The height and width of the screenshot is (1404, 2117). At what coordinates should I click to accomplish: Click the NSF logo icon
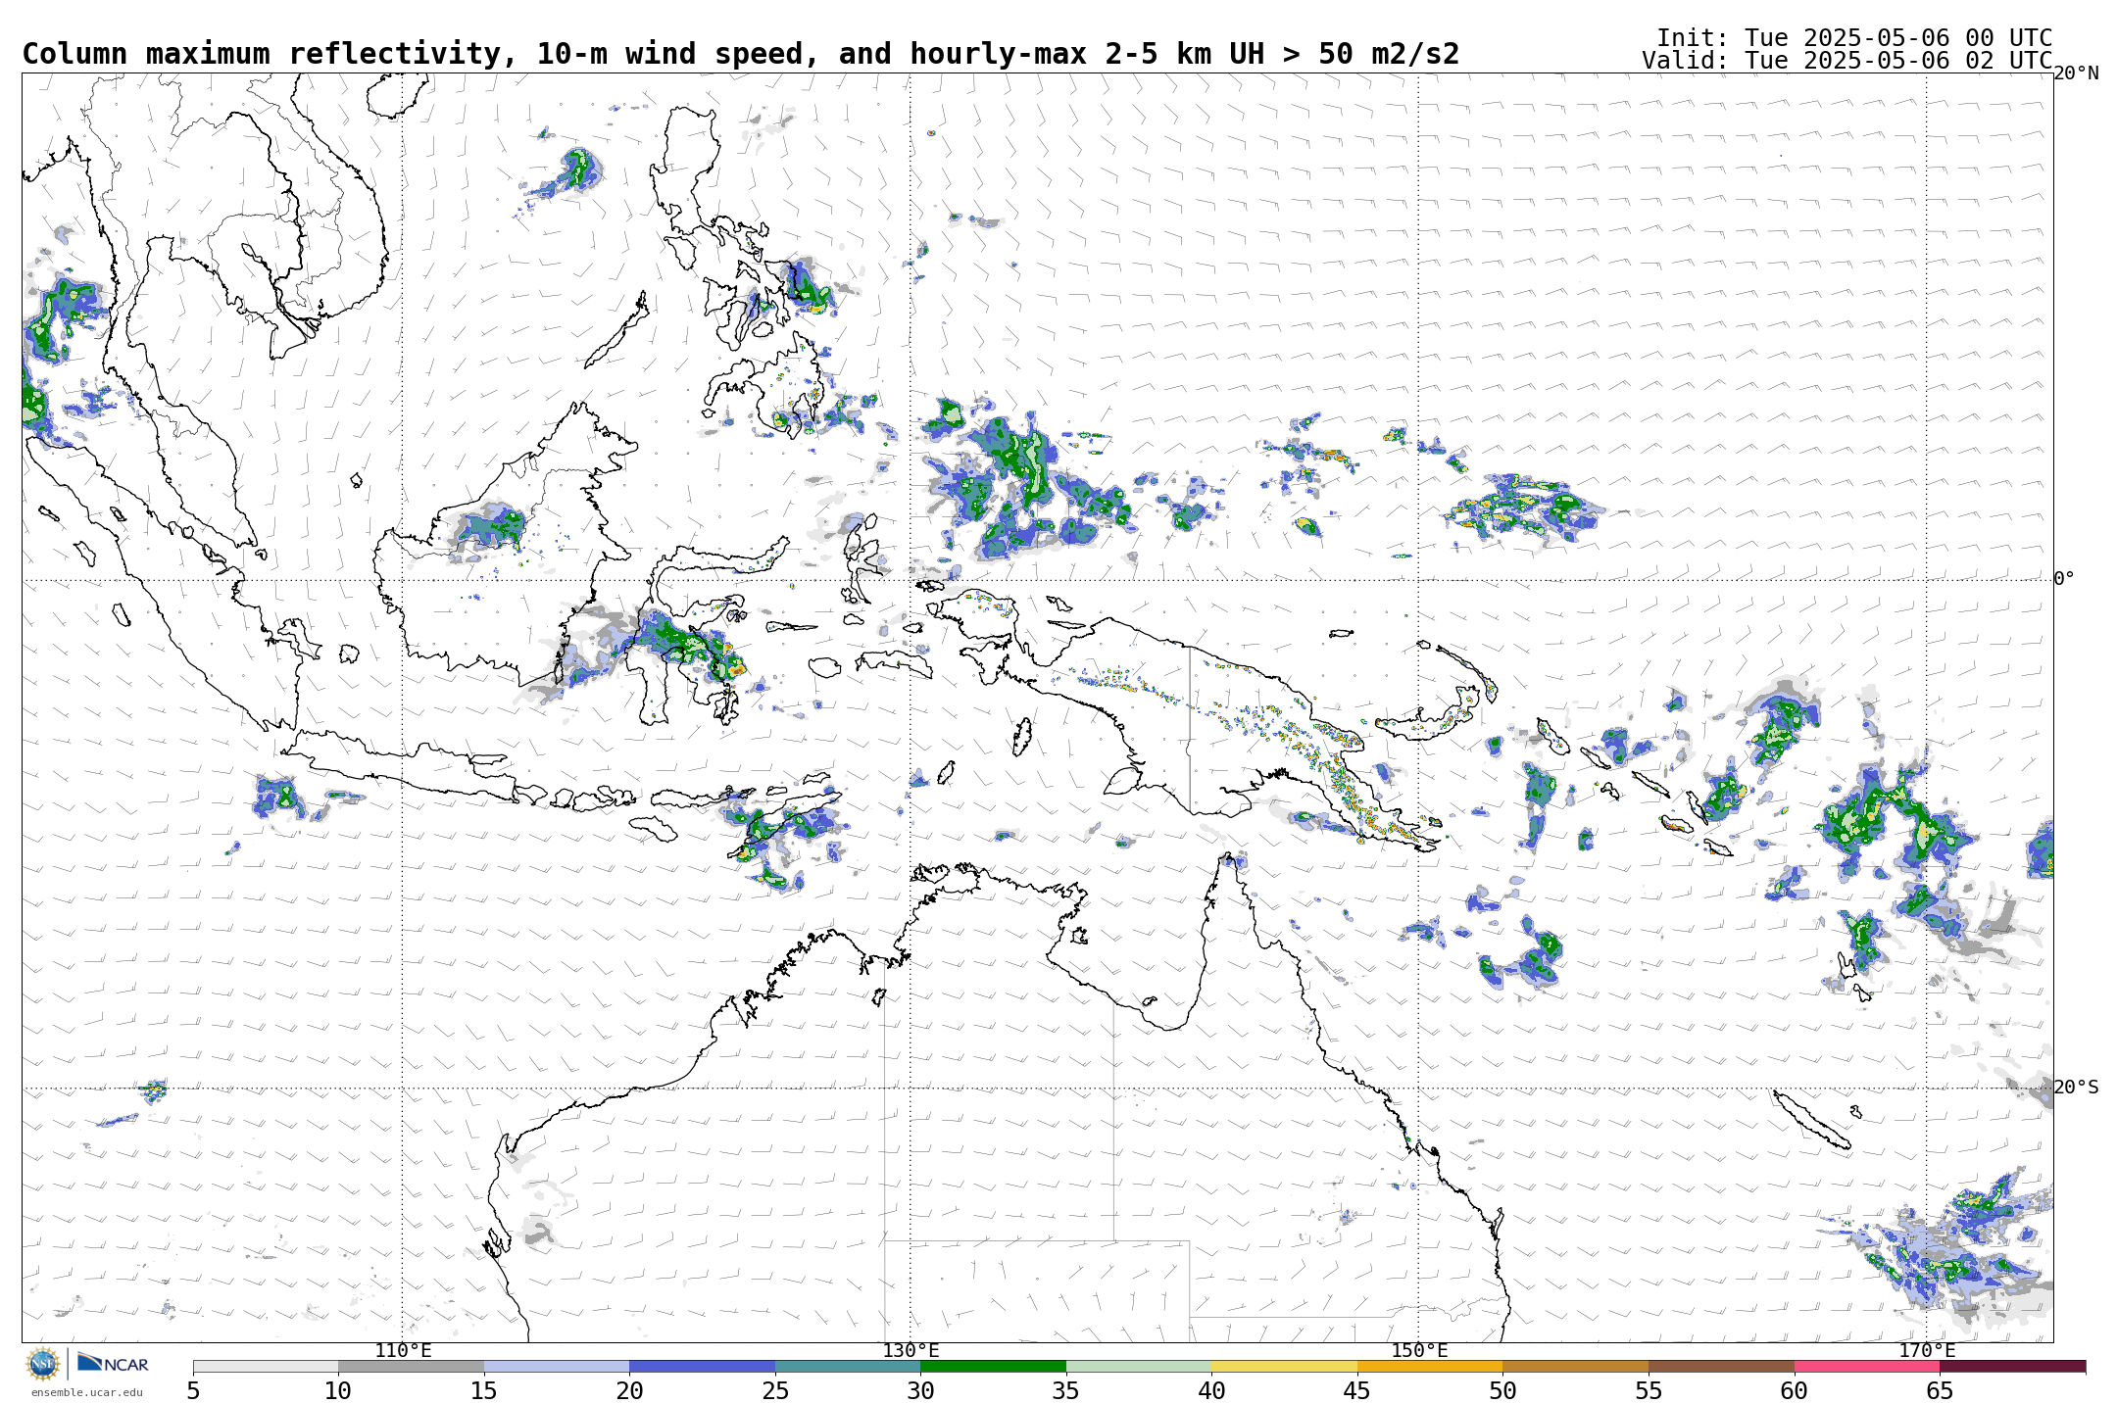(x=42, y=1364)
